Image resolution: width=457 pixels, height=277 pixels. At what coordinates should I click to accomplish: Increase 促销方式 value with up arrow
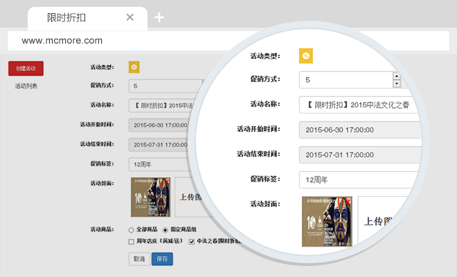[x=397, y=75]
